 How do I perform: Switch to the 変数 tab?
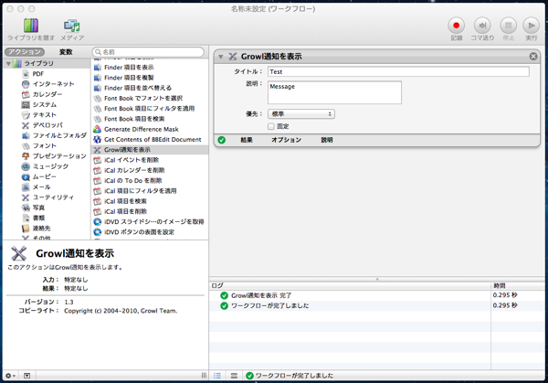pyautogui.click(x=66, y=52)
